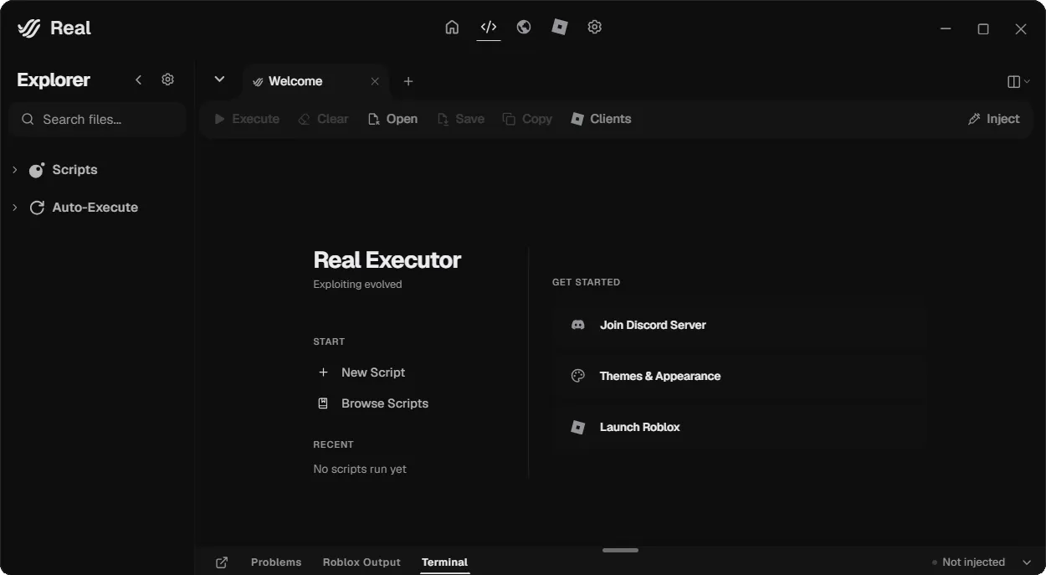Screen dimensions: 1046x575
Task: Click the Open file icon
Action: tap(374, 119)
